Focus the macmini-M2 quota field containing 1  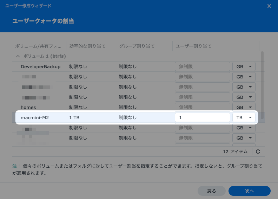[202, 117]
